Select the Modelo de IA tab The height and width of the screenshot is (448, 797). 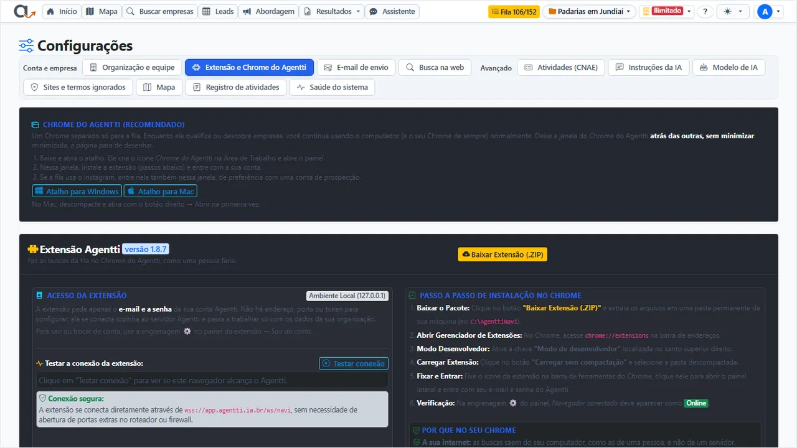729,68
